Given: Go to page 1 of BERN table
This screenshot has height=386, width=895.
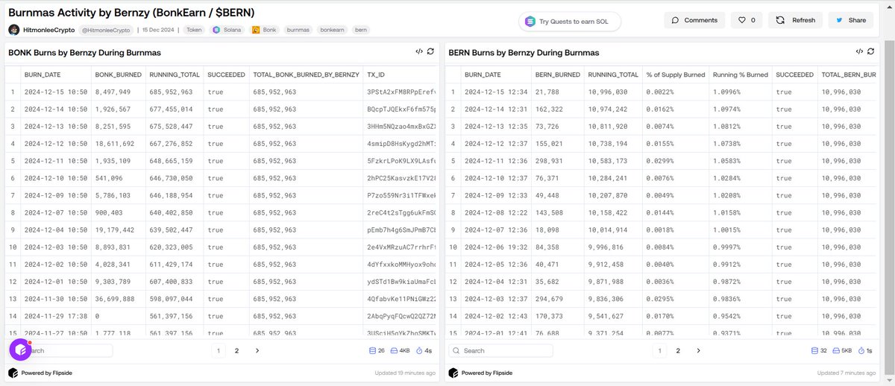Looking at the screenshot, I should click(x=659, y=350).
